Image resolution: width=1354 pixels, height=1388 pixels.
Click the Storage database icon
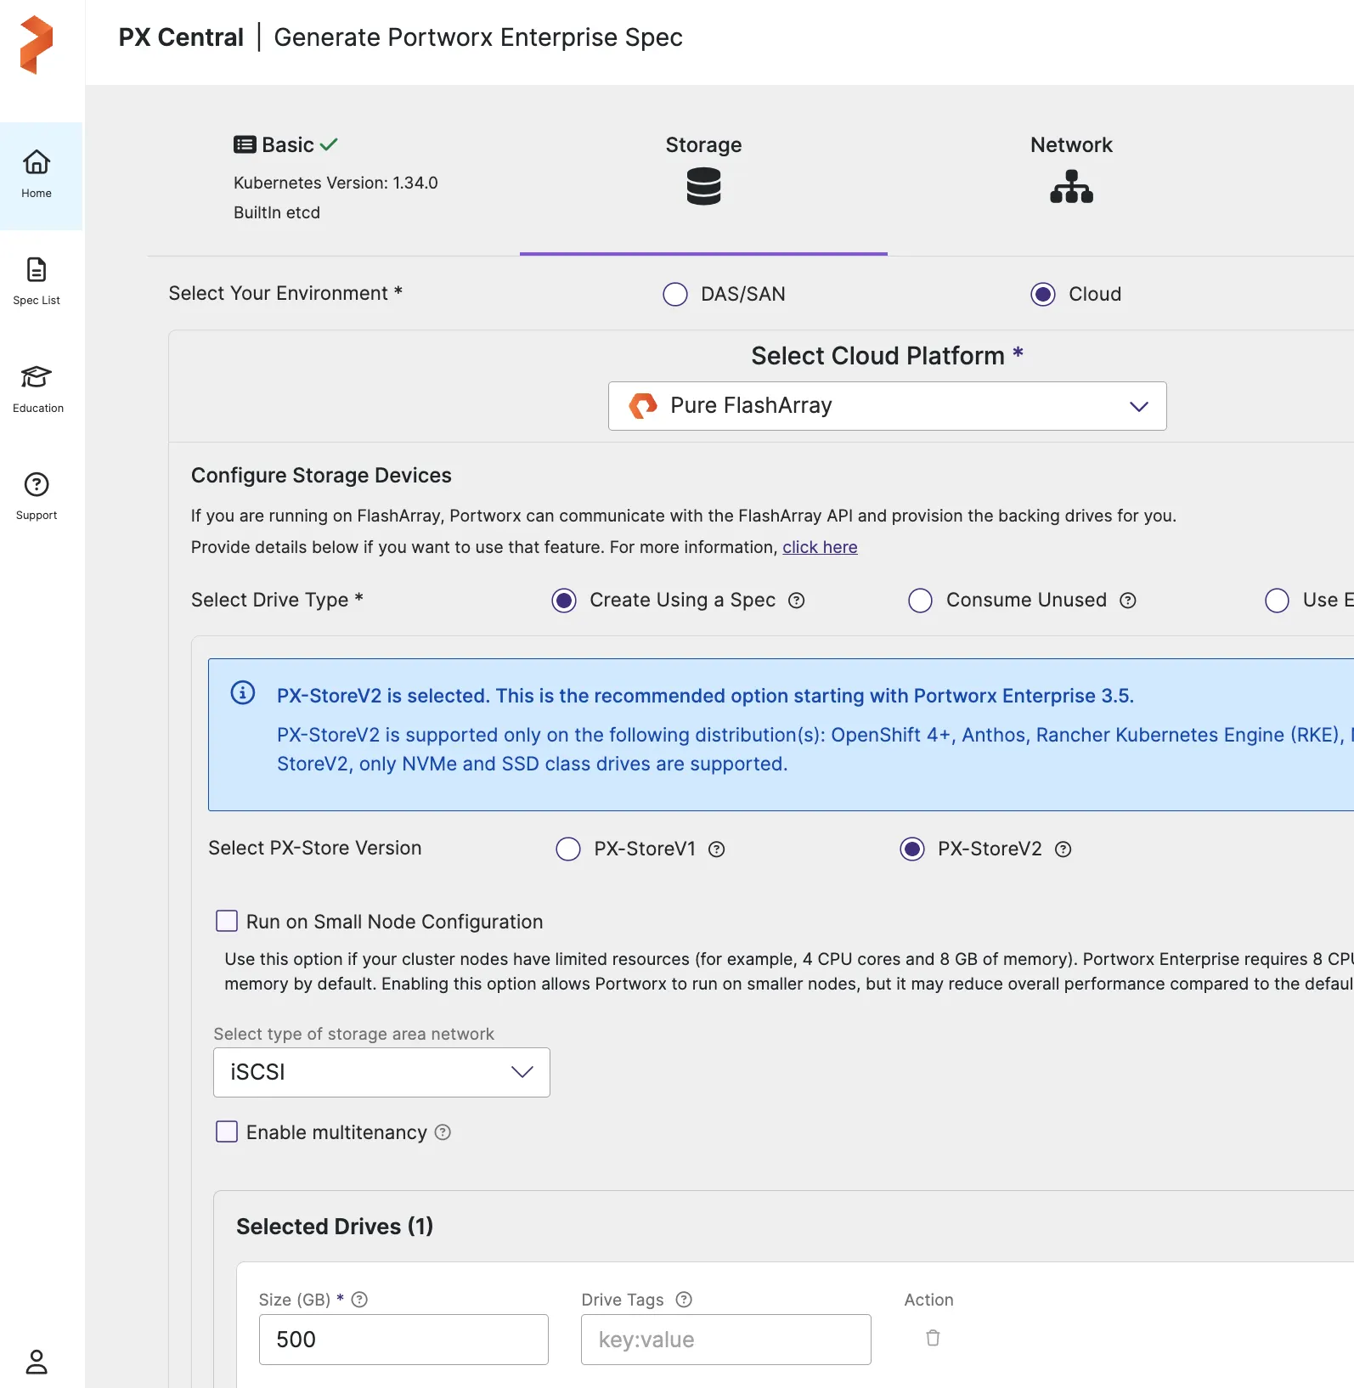[x=703, y=186]
